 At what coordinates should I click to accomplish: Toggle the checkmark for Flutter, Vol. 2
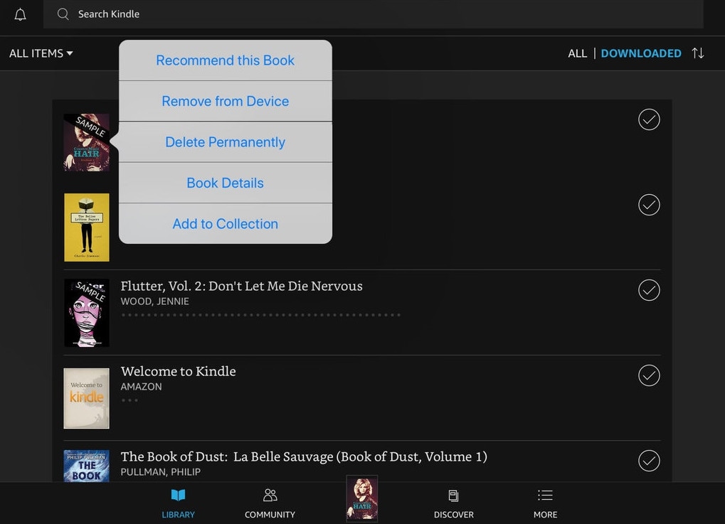[649, 290]
